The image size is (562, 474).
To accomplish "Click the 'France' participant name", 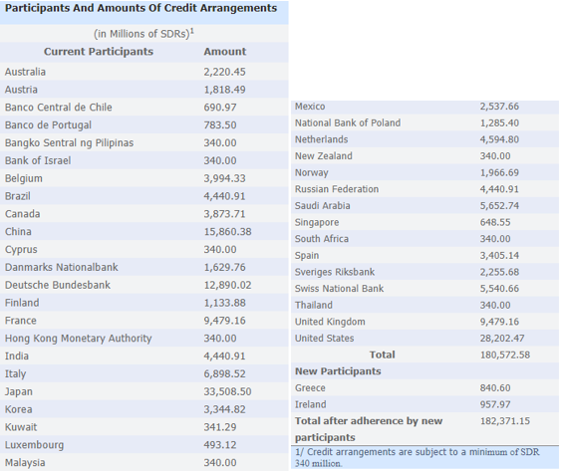I will point(21,321).
